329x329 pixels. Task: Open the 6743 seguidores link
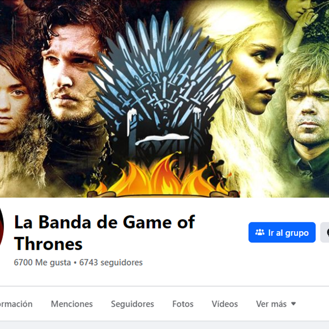tap(111, 263)
